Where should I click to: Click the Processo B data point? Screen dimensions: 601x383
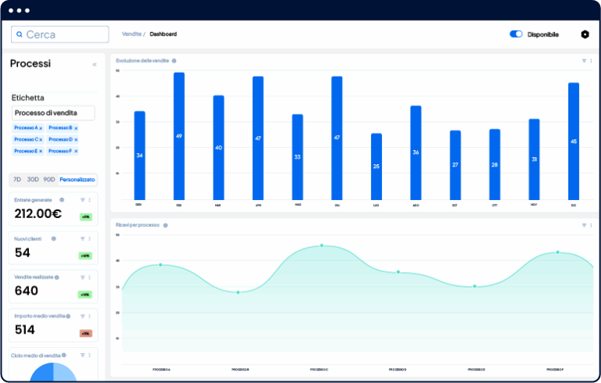(238, 292)
